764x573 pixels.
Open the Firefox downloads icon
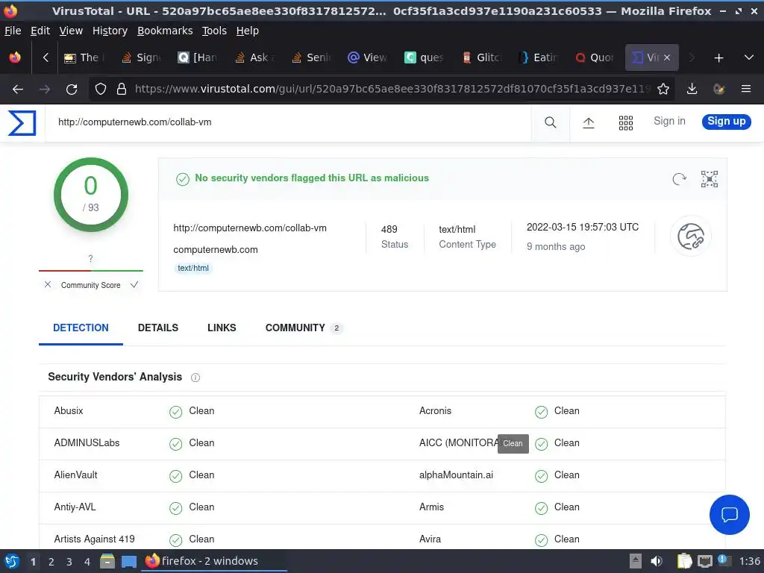(x=692, y=90)
